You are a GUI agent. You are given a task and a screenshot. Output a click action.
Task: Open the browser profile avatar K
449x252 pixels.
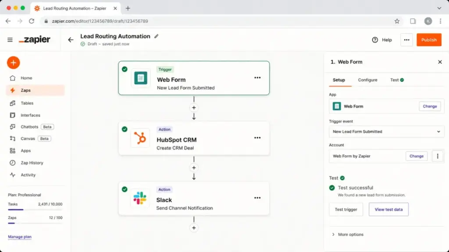point(428,21)
